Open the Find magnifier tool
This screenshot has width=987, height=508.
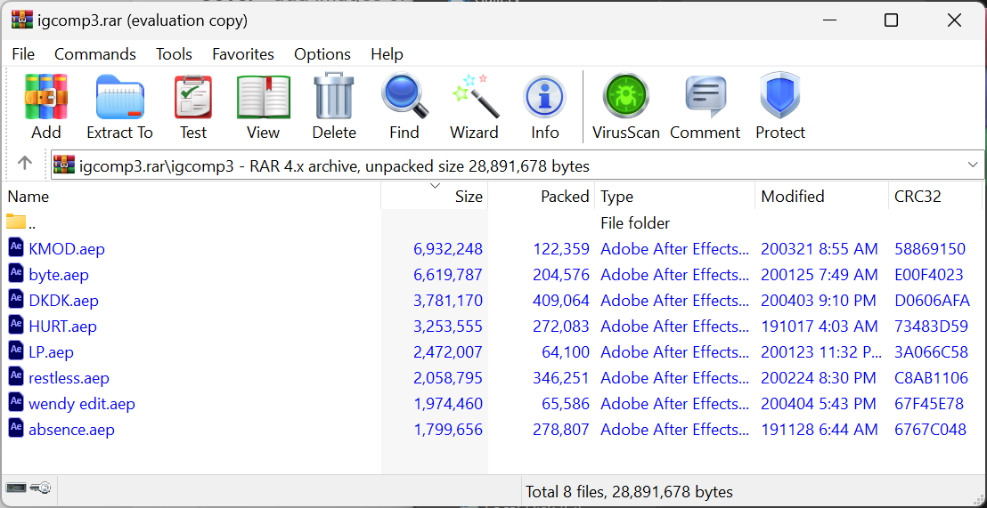(404, 97)
